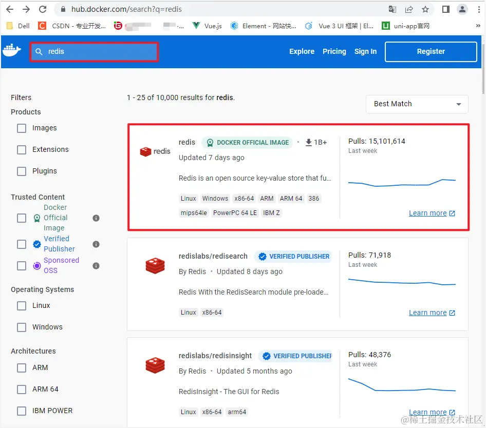This screenshot has height=428, width=486.
Task: Check the Verified Publisher checkbox
Action: pos(22,244)
